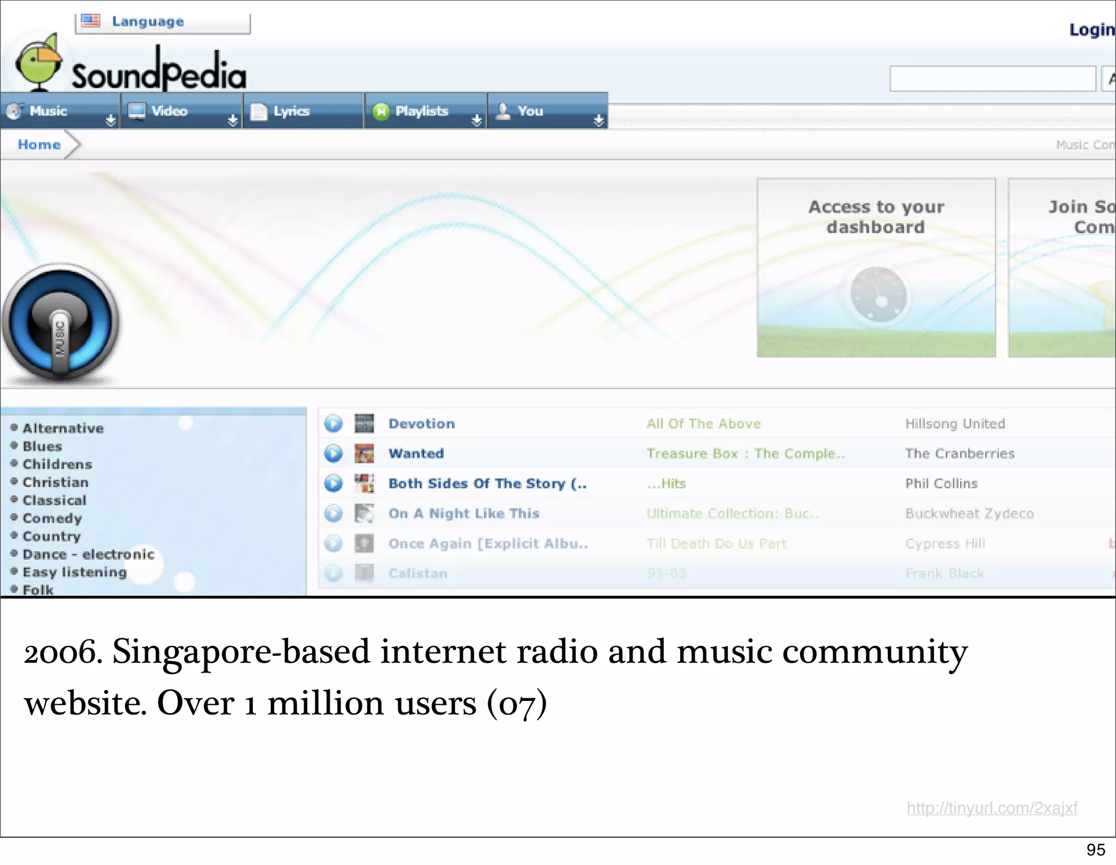Open the Language dropdown
The width and height of the screenshot is (1116, 865).
click(x=162, y=23)
